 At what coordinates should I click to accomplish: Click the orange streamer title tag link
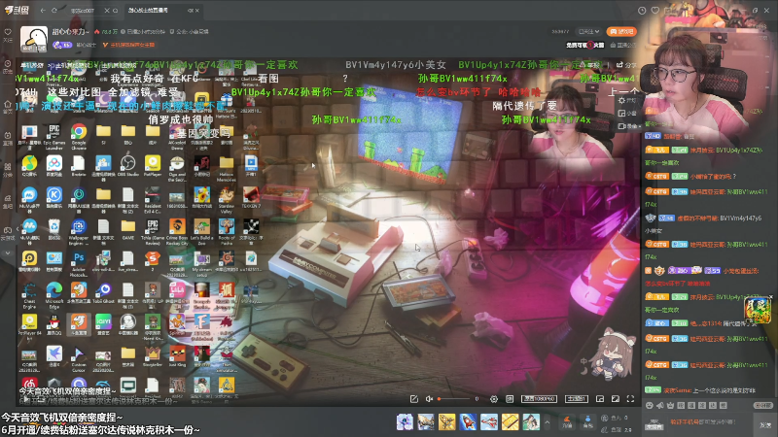tap(128, 45)
